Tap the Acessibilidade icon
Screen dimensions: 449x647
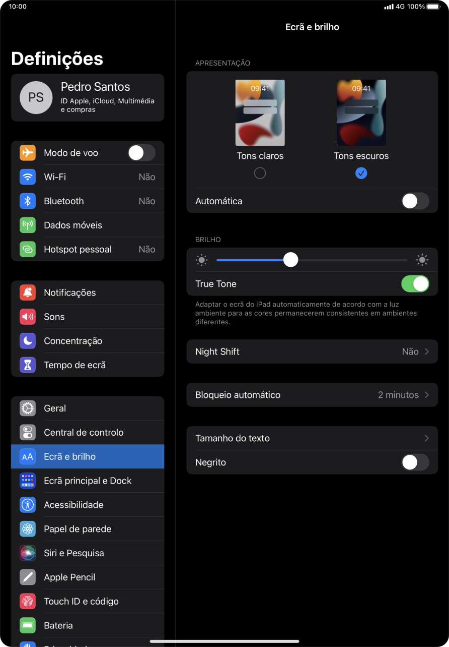click(28, 505)
